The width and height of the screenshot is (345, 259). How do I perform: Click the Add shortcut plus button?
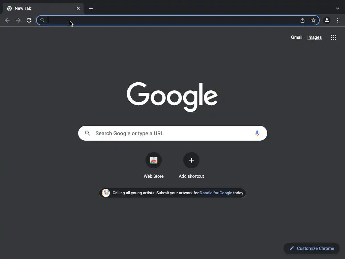(191, 160)
